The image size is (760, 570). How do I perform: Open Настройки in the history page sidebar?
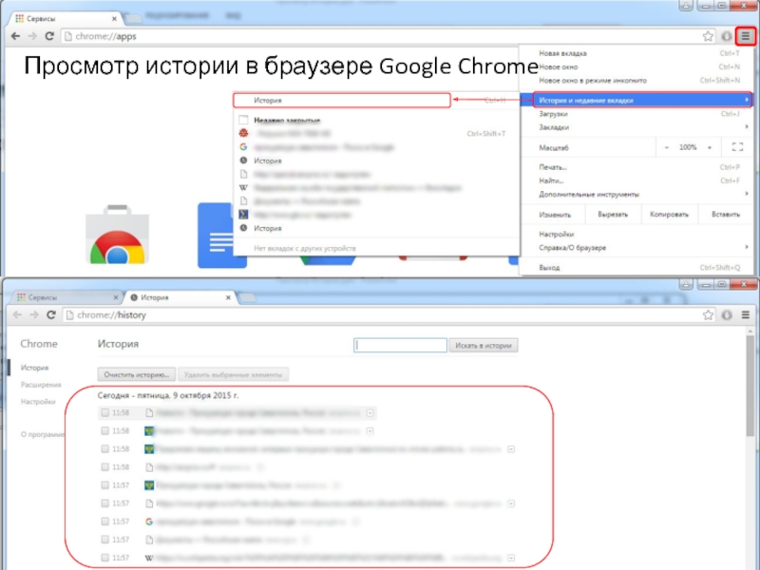click(x=38, y=401)
